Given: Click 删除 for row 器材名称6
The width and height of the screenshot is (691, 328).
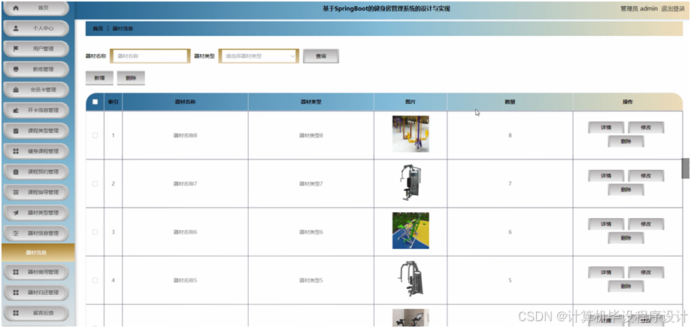Looking at the screenshot, I should [626, 238].
